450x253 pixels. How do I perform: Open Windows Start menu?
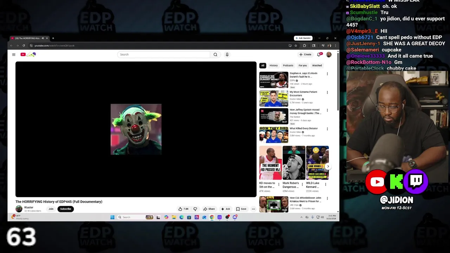pyautogui.click(x=112, y=217)
